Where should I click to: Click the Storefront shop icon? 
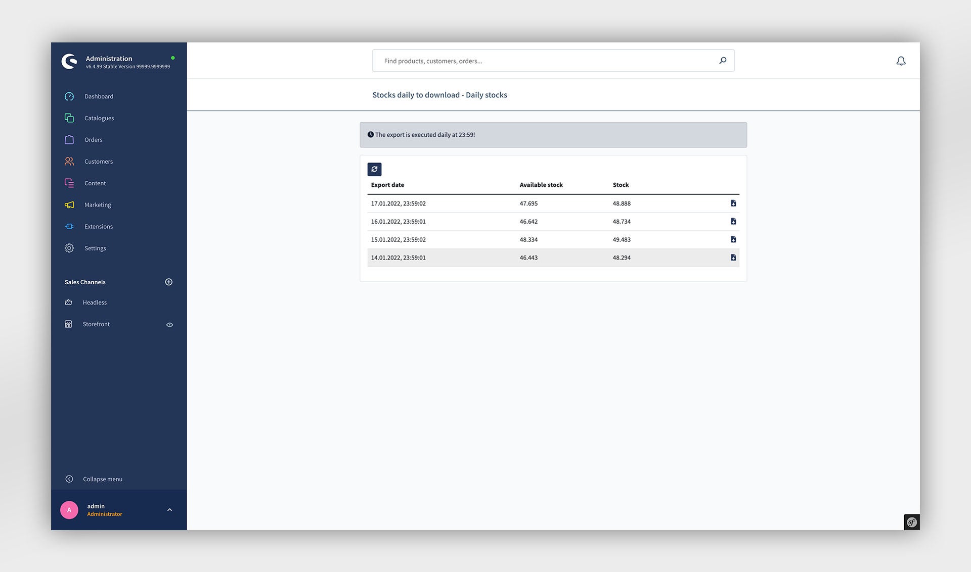tap(68, 324)
